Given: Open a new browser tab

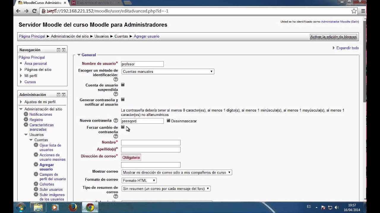Looking at the screenshot, I should pyautogui.click(x=127, y=3).
